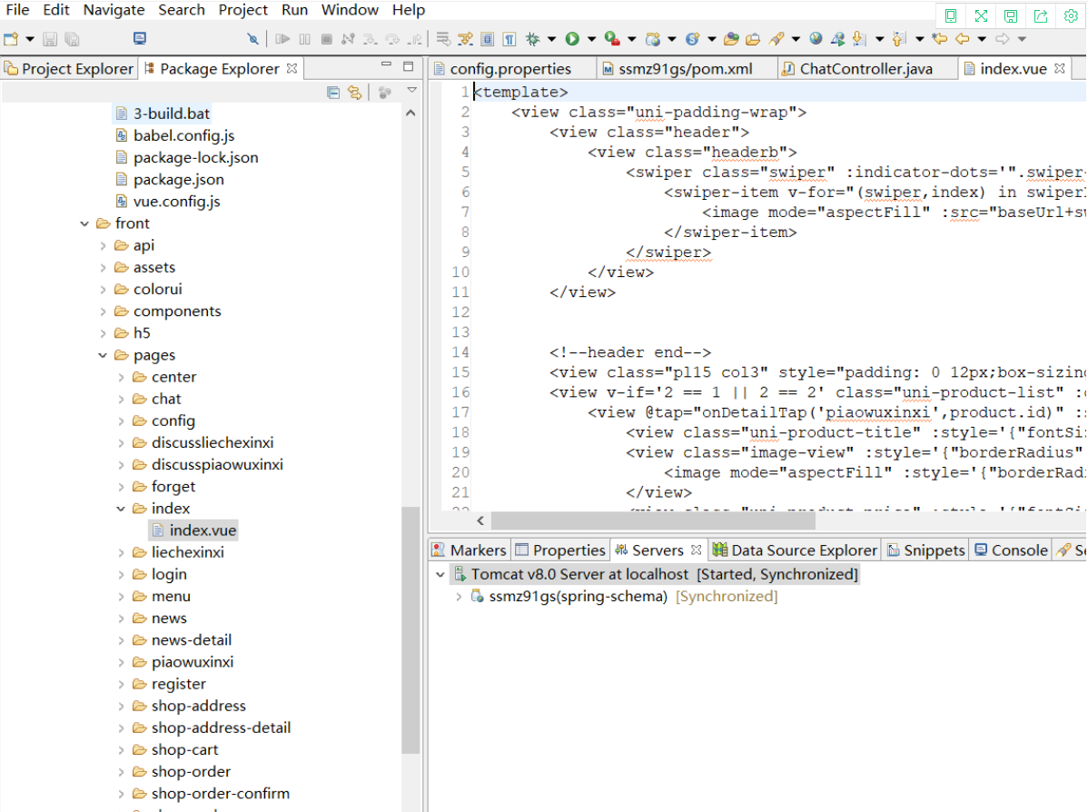Click the Suspend debug icon
Image resolution: width=1088 pixels, height=812 pixels.
[304, 39]
